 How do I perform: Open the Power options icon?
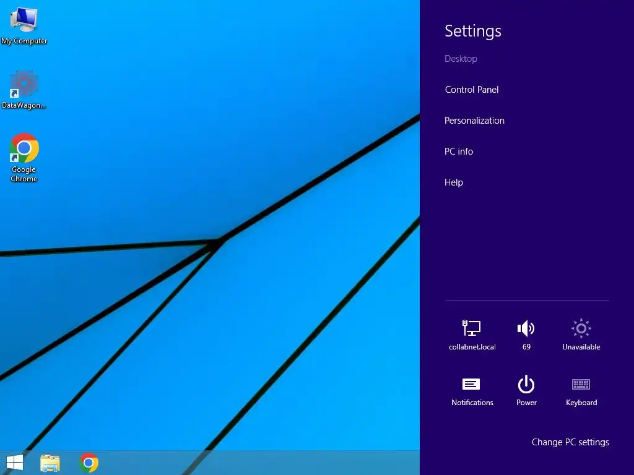point(526,391)
